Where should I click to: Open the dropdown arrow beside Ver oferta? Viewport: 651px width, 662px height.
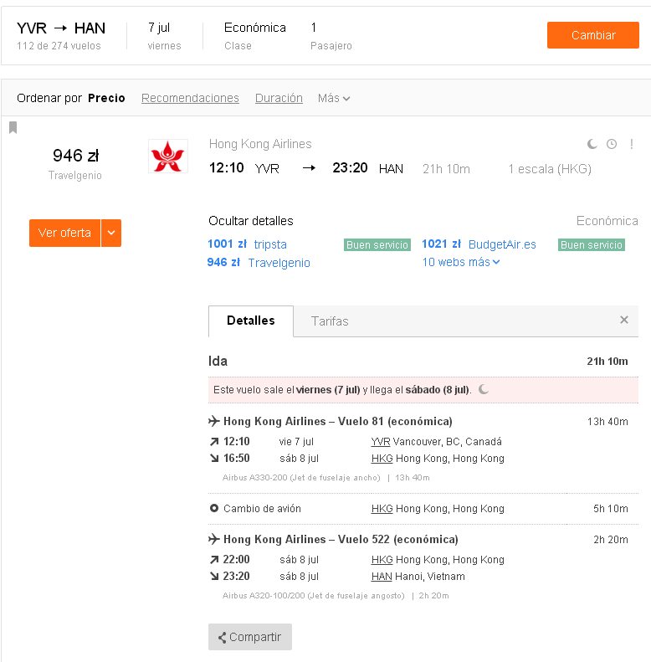coord(111,233)
